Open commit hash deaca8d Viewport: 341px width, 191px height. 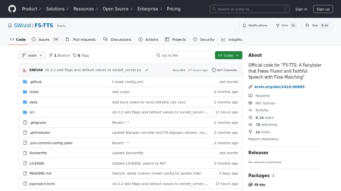coord(178,70)
